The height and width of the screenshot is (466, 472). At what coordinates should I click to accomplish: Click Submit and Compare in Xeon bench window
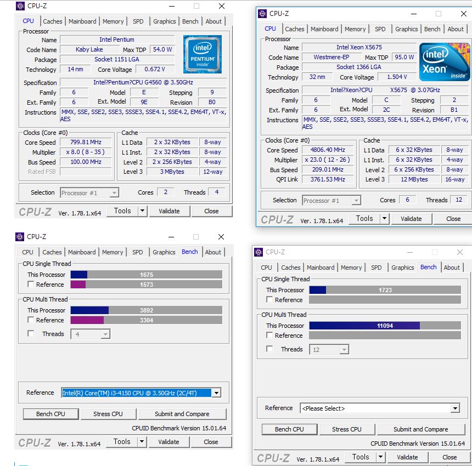(420, 429)
